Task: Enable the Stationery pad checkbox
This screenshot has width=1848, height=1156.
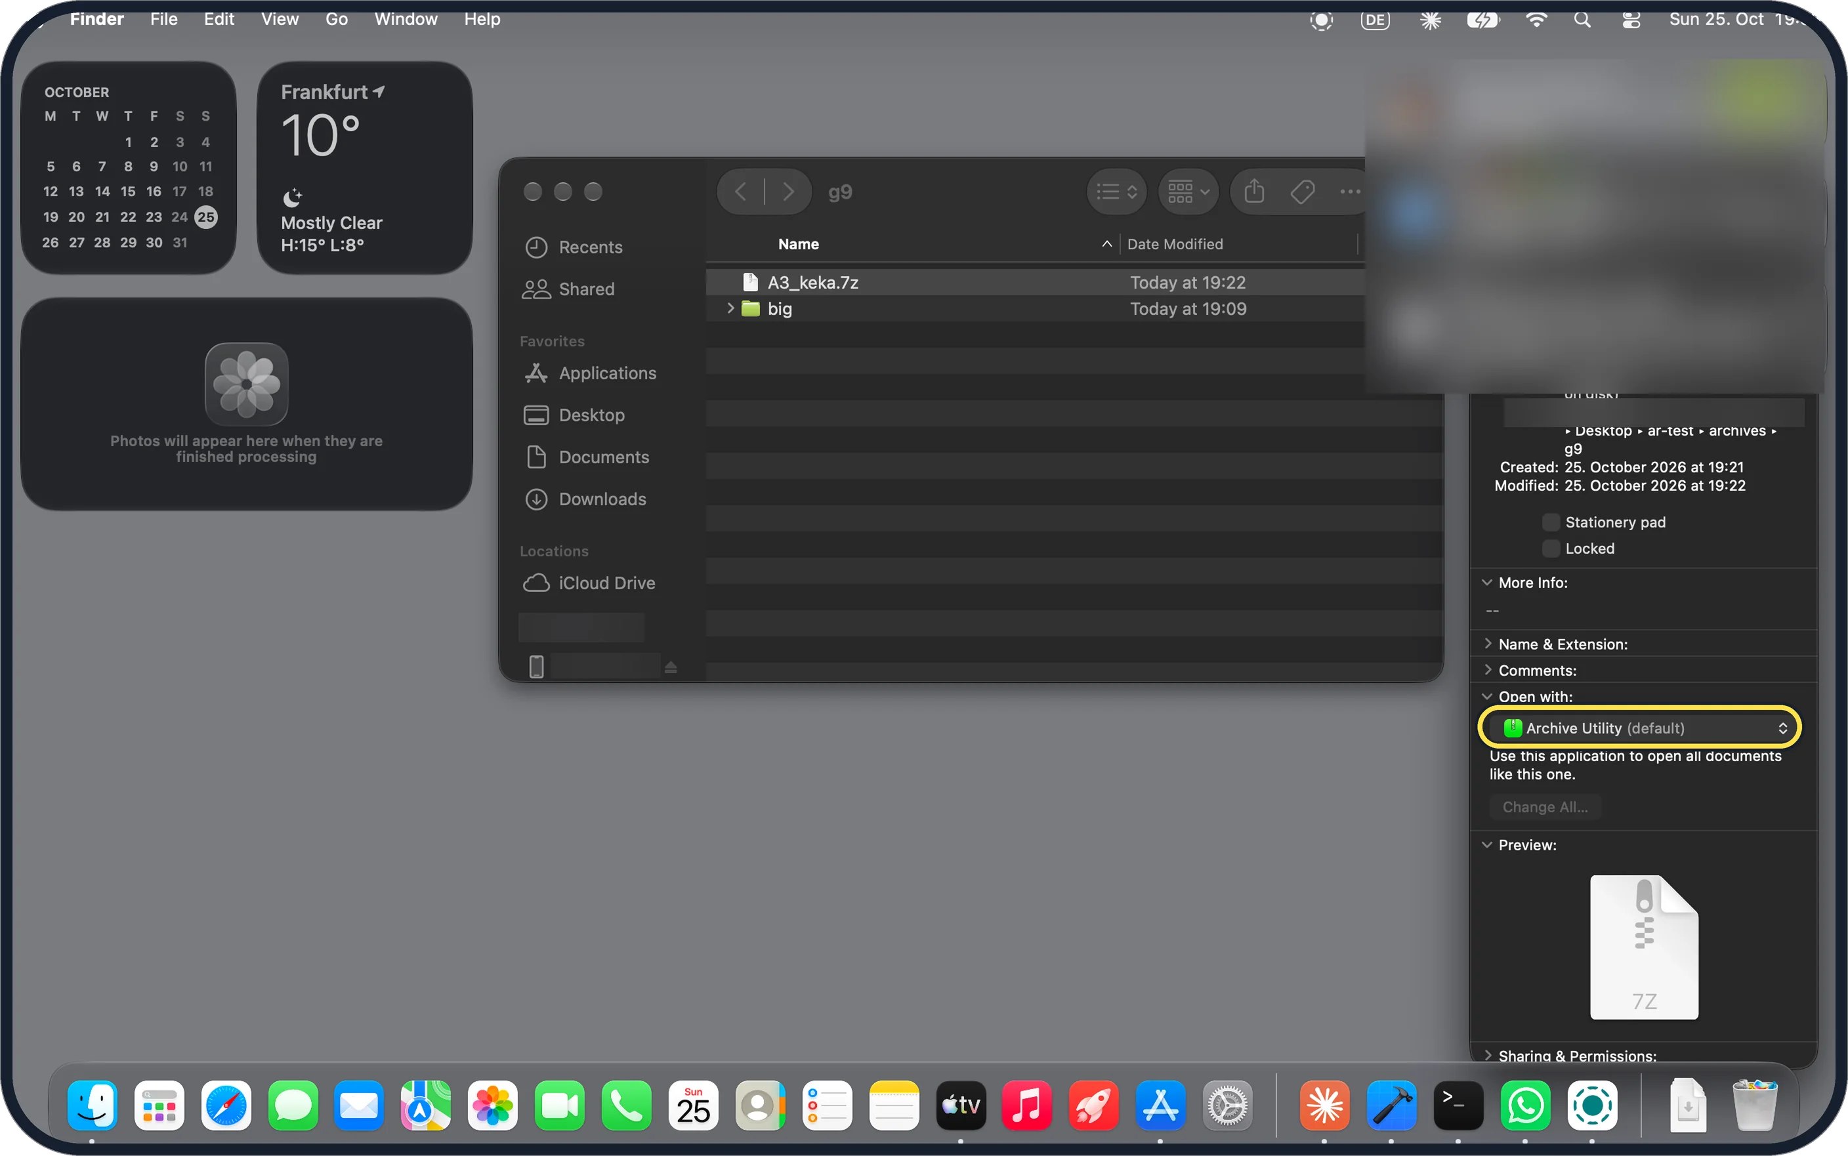Action: click(1551, 522)
